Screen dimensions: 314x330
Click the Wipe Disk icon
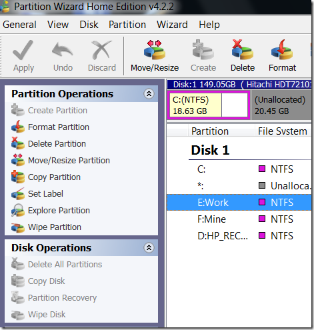click(x=17, y=315)
